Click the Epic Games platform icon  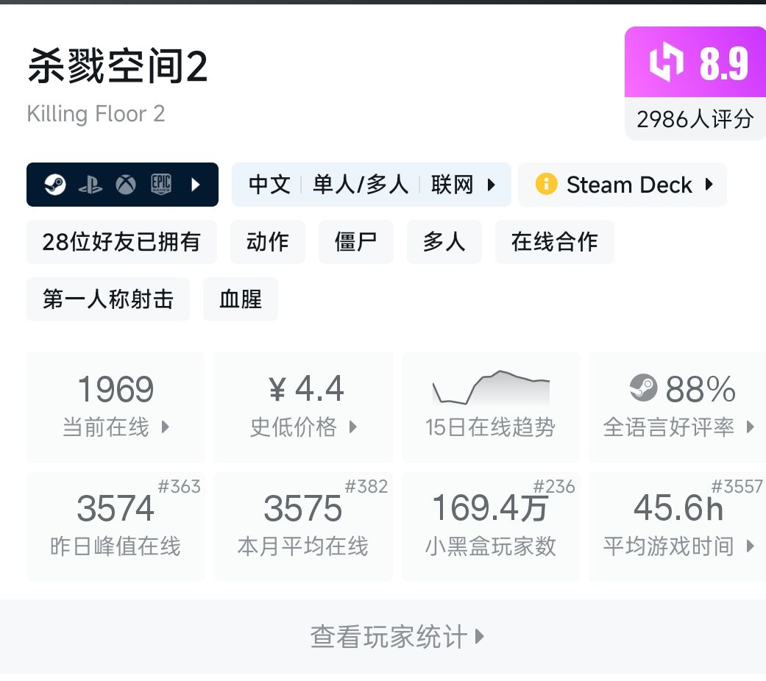[161, 185]
